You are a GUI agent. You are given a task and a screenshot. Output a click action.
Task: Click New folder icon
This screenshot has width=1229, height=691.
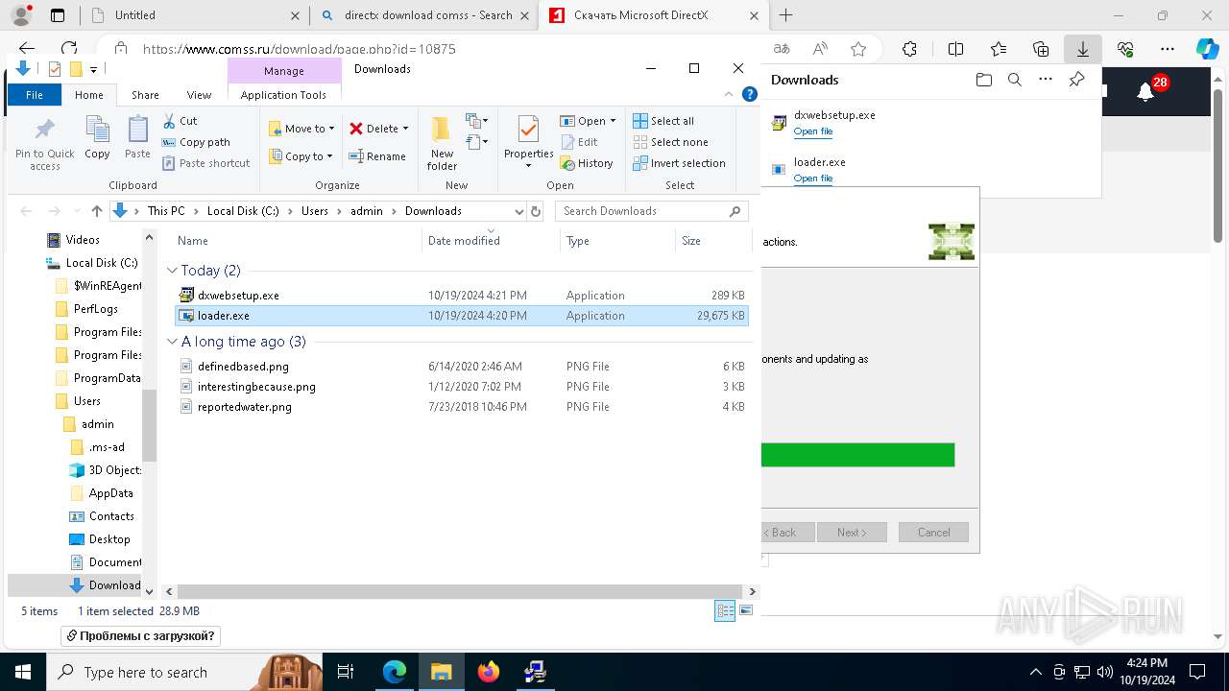point(442,130)
